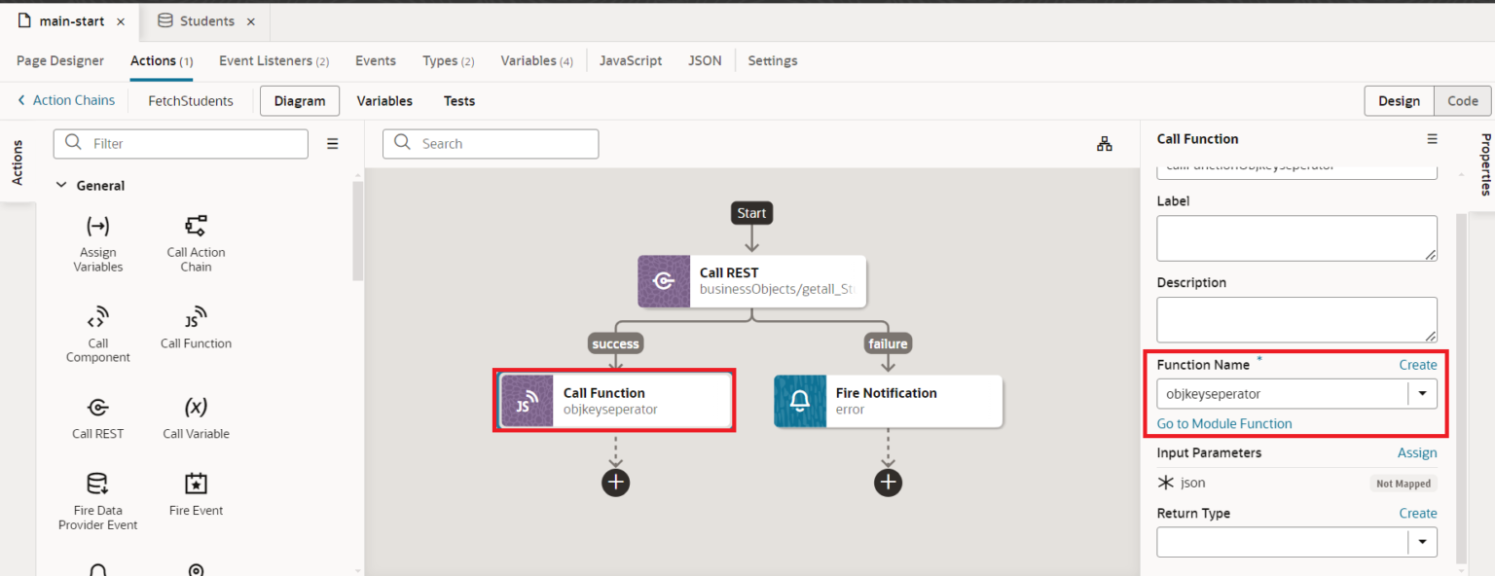1495x576 pixels.
Task: Open the Function Name dropdown
Action: pyautogui.click(x=1422, y=394)
